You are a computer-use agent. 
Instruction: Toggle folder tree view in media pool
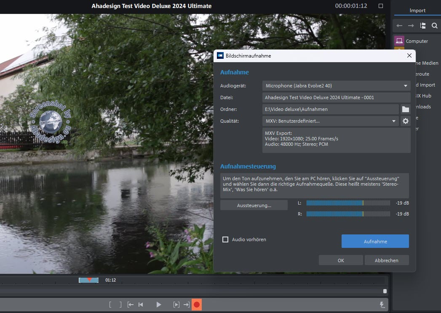pyautogui.click(x=423, y=26)
